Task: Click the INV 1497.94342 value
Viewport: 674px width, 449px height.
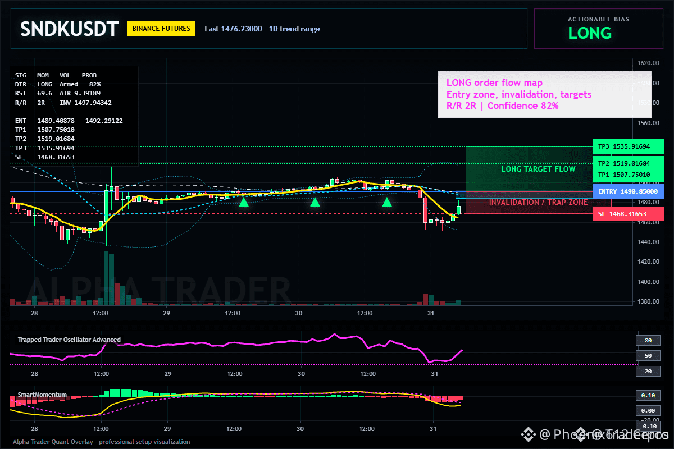Action: click(x=85, y=103)
